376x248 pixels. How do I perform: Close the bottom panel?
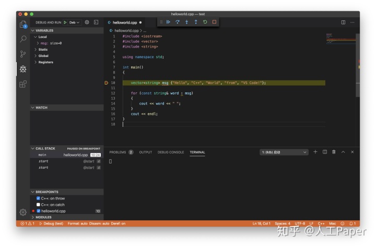click(x=352, y=152)
